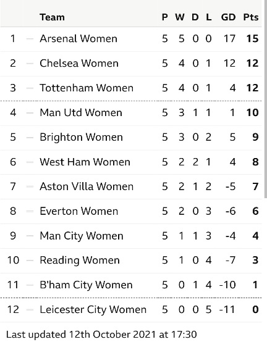
Task: Select Brighton Women team name
Action: click(81, 137)
